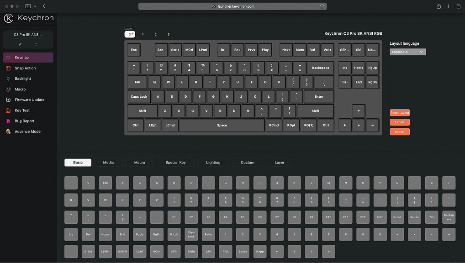Select layer 1
The image size is (465, 263).
(143, 34)
